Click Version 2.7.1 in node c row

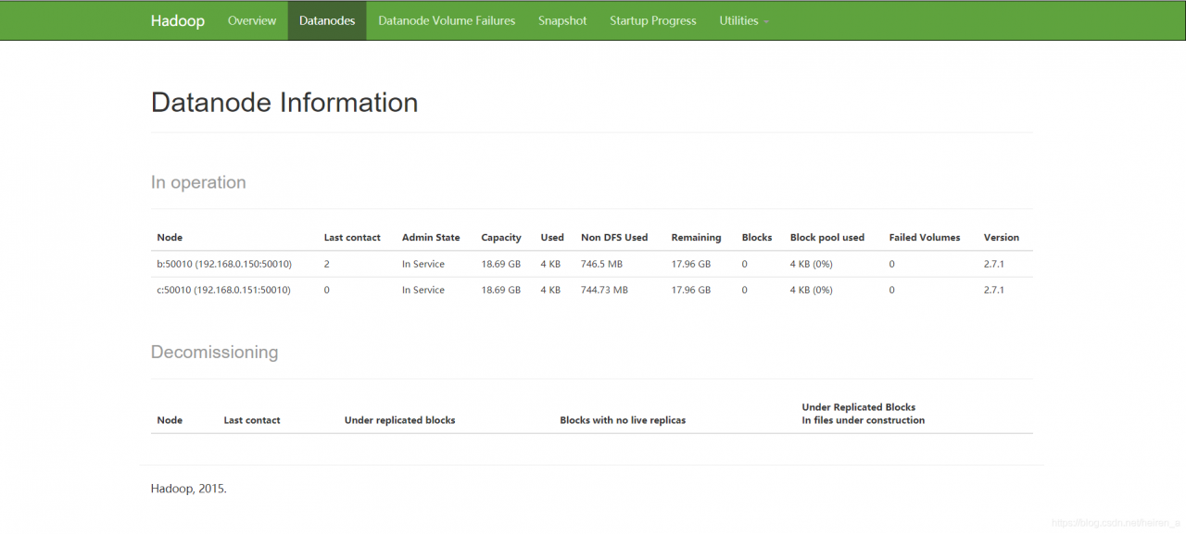point(995,290)
